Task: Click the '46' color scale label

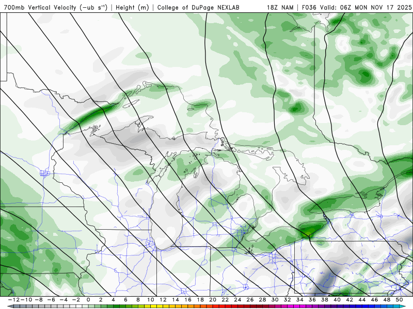Action: click(374, 300)
